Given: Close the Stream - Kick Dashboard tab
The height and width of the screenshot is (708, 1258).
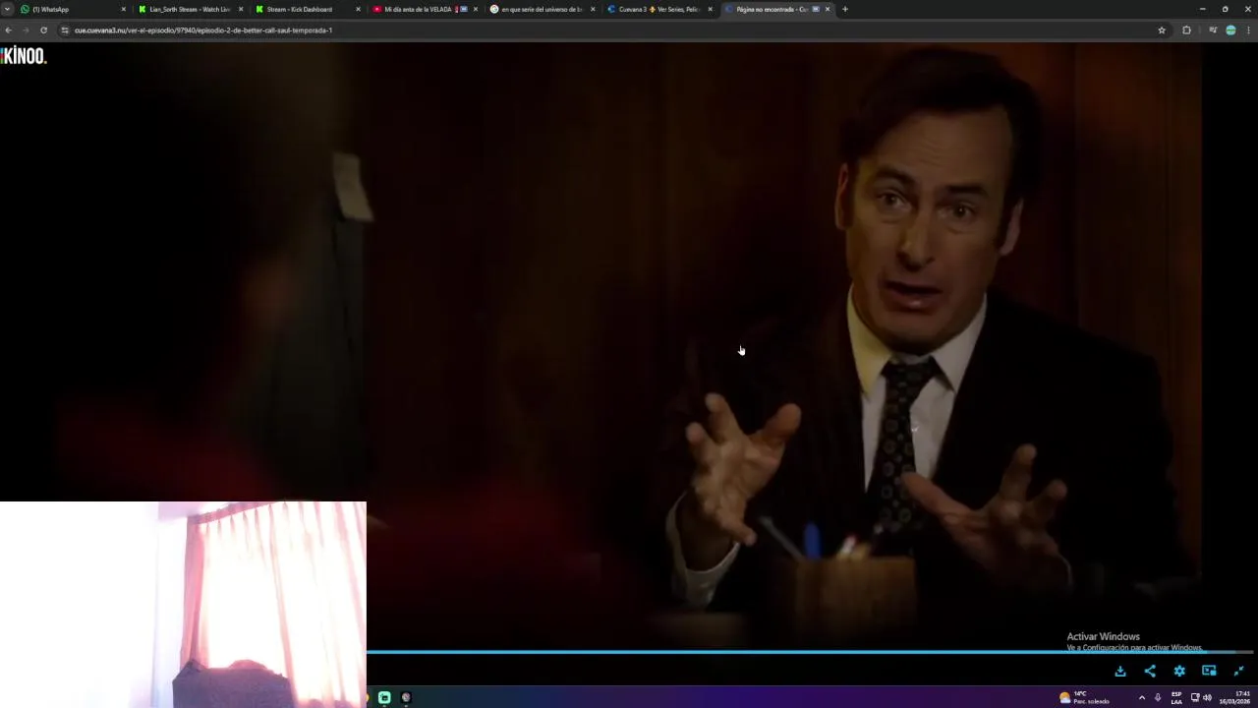Looking at the screenshot, I should 358,9.
